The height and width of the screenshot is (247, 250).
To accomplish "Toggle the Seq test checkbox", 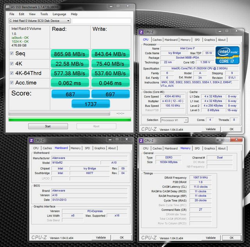I will [12, 53].
